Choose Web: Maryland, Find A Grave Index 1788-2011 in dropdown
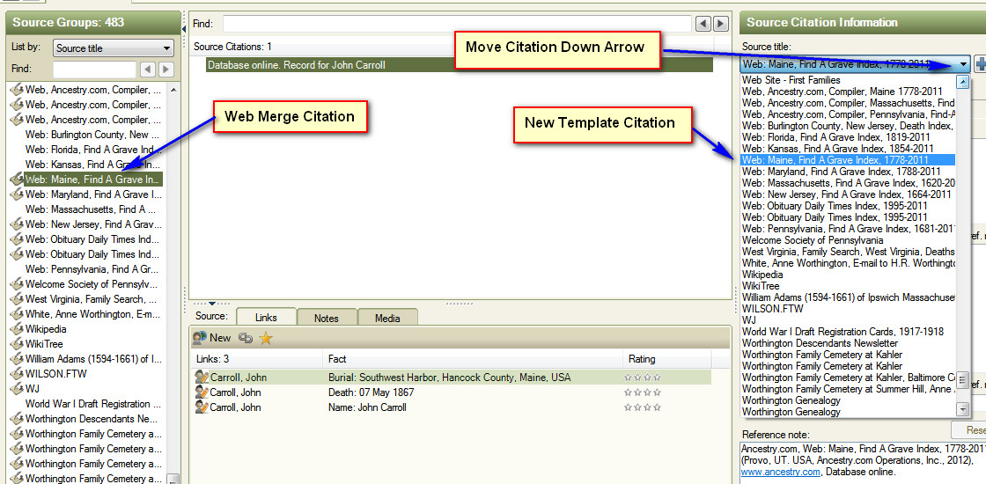The image size is (986, 484). point(849,172)
